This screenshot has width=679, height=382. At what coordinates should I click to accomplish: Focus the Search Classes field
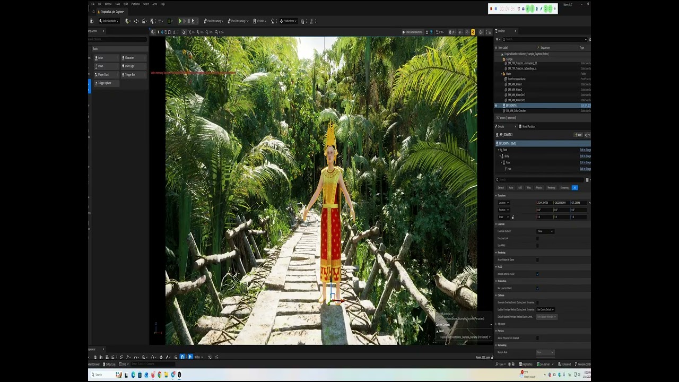click(x=118, y=39)
